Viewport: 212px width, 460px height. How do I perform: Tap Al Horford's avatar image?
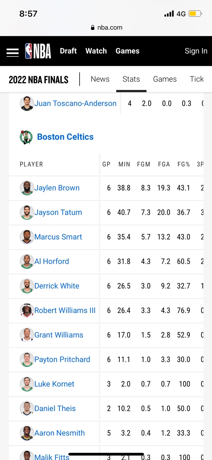click(x=27, y=262)
